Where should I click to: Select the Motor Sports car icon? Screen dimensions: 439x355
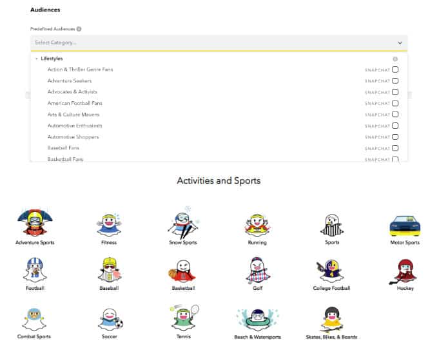[405, 226]
